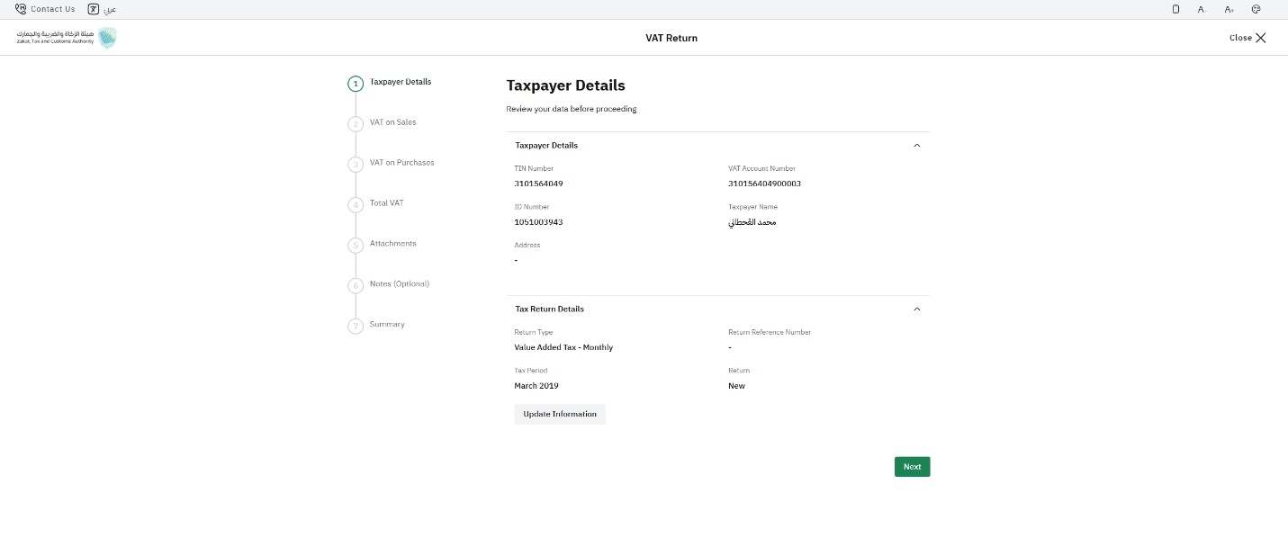Select TIN Number value 3101564049

538,184
